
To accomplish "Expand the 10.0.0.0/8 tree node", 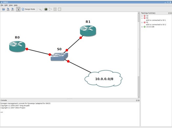I will click(142, 27).
